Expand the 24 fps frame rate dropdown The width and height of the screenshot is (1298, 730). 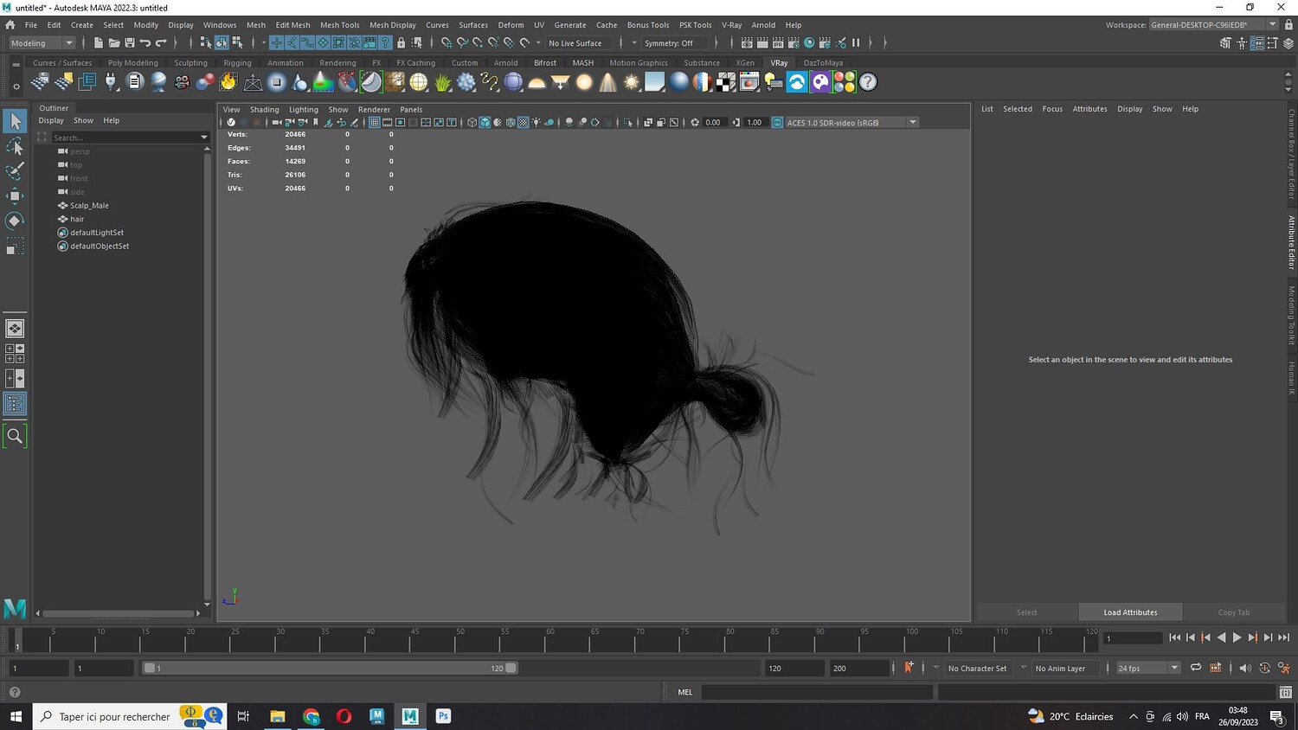(x=1174, y=668)
